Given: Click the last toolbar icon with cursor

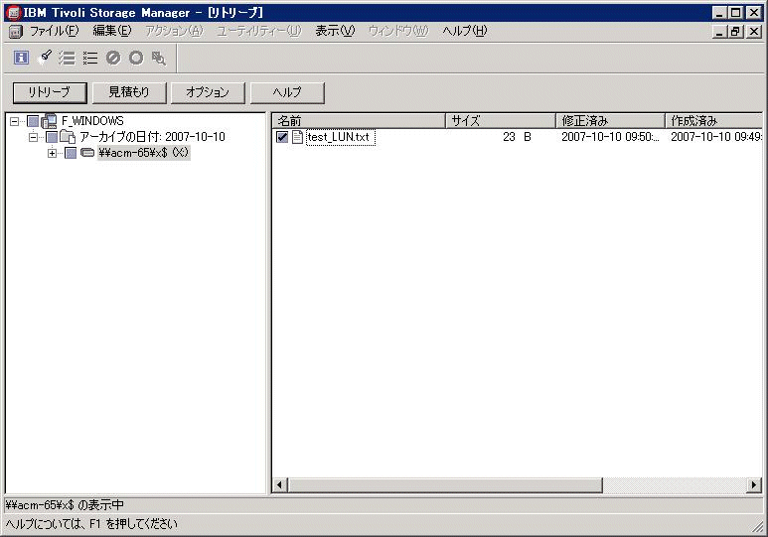Looking at the screenshot, I should tap(159, 58).
